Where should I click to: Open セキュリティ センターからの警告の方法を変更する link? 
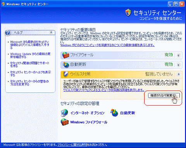coord(29,83)
